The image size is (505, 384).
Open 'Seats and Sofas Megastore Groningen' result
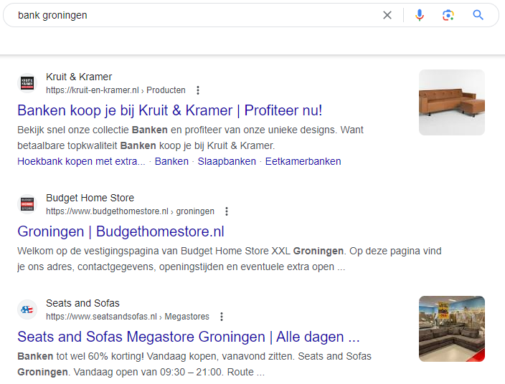tap(189, 337)
